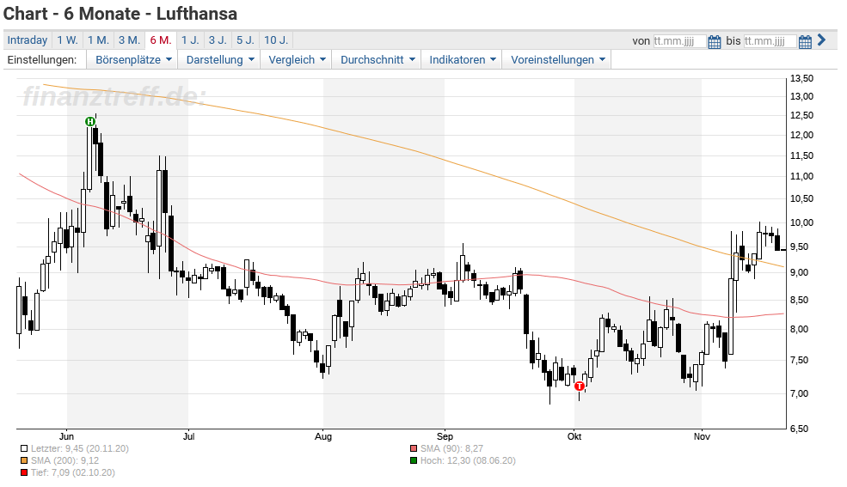The height and width of the screenshot is (487, 847).
Task: Click the red Tief legend swatch
Action: tap(24, 473)
